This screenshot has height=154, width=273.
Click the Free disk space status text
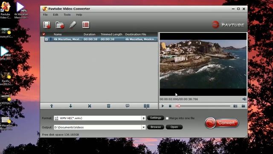click(61, 135)
